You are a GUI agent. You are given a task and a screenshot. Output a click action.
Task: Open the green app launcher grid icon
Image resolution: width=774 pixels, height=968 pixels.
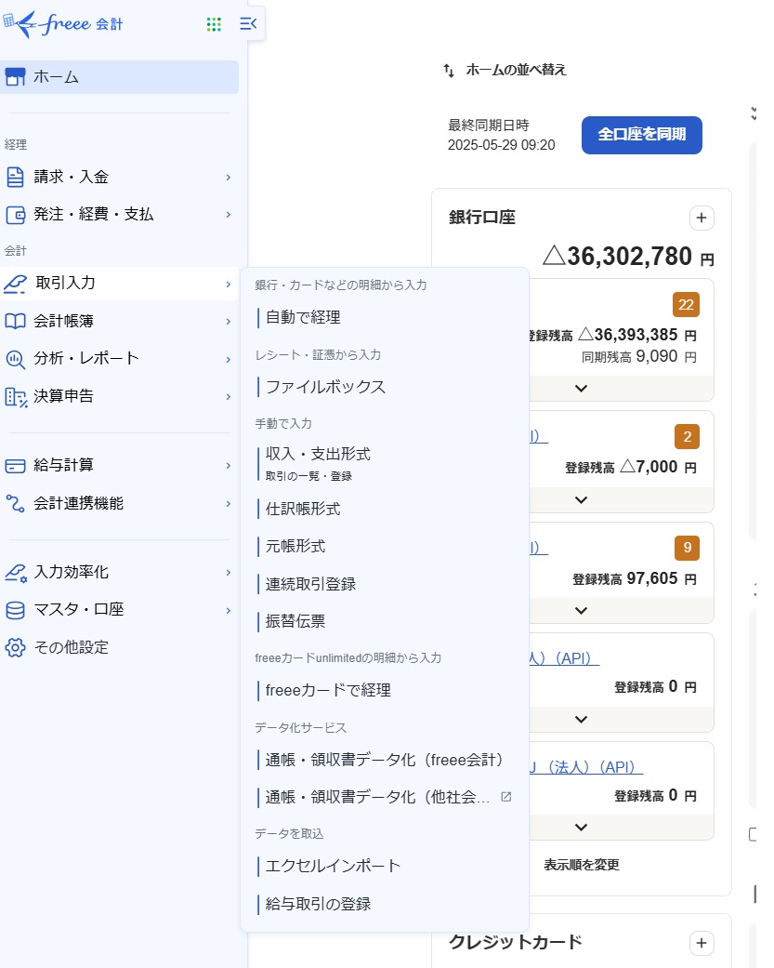click(x=214, y=24)
